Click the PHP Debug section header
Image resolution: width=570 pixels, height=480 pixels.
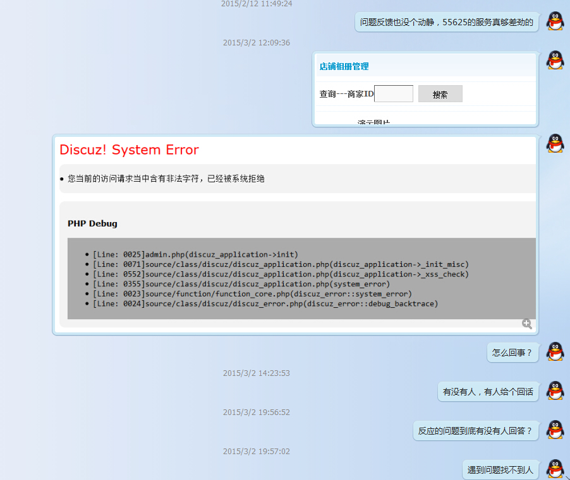(x=92, y=223)
